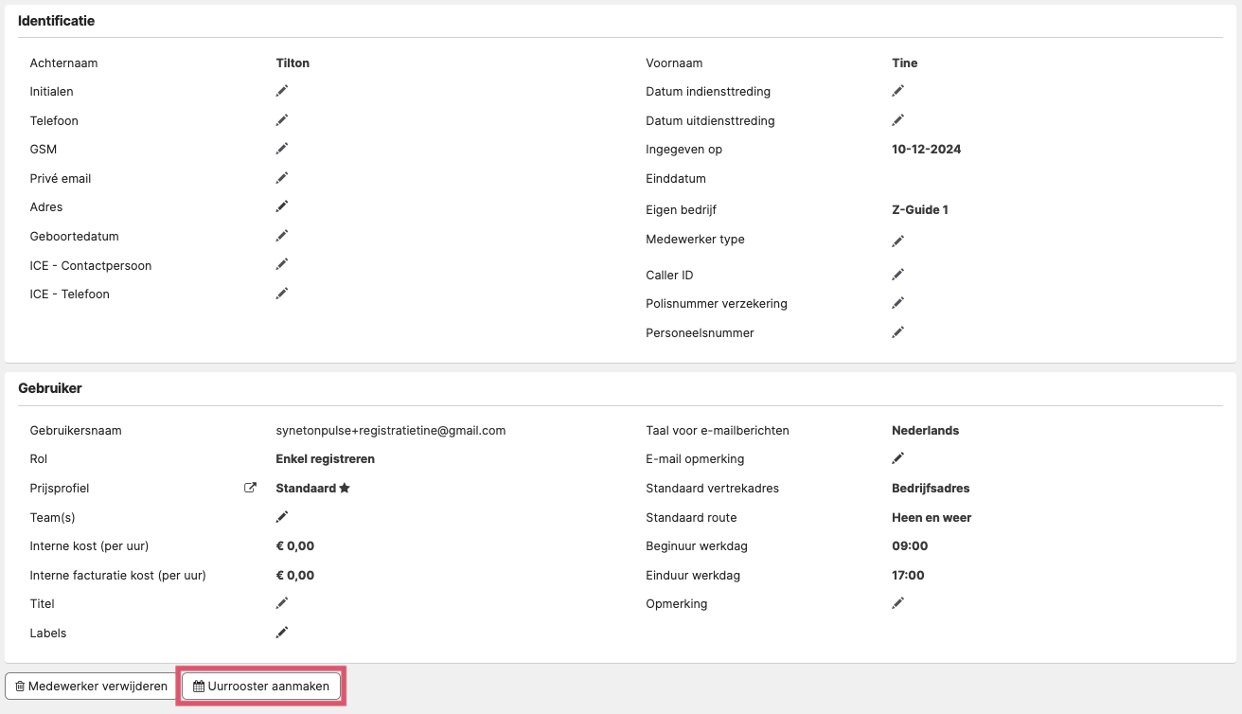Edit the Initialen field pencil icon
The height and width of the screenshot is (714, 1242).
(x=282, y=91)
